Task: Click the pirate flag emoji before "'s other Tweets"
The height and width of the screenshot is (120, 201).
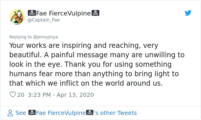Action: point(90,113)
